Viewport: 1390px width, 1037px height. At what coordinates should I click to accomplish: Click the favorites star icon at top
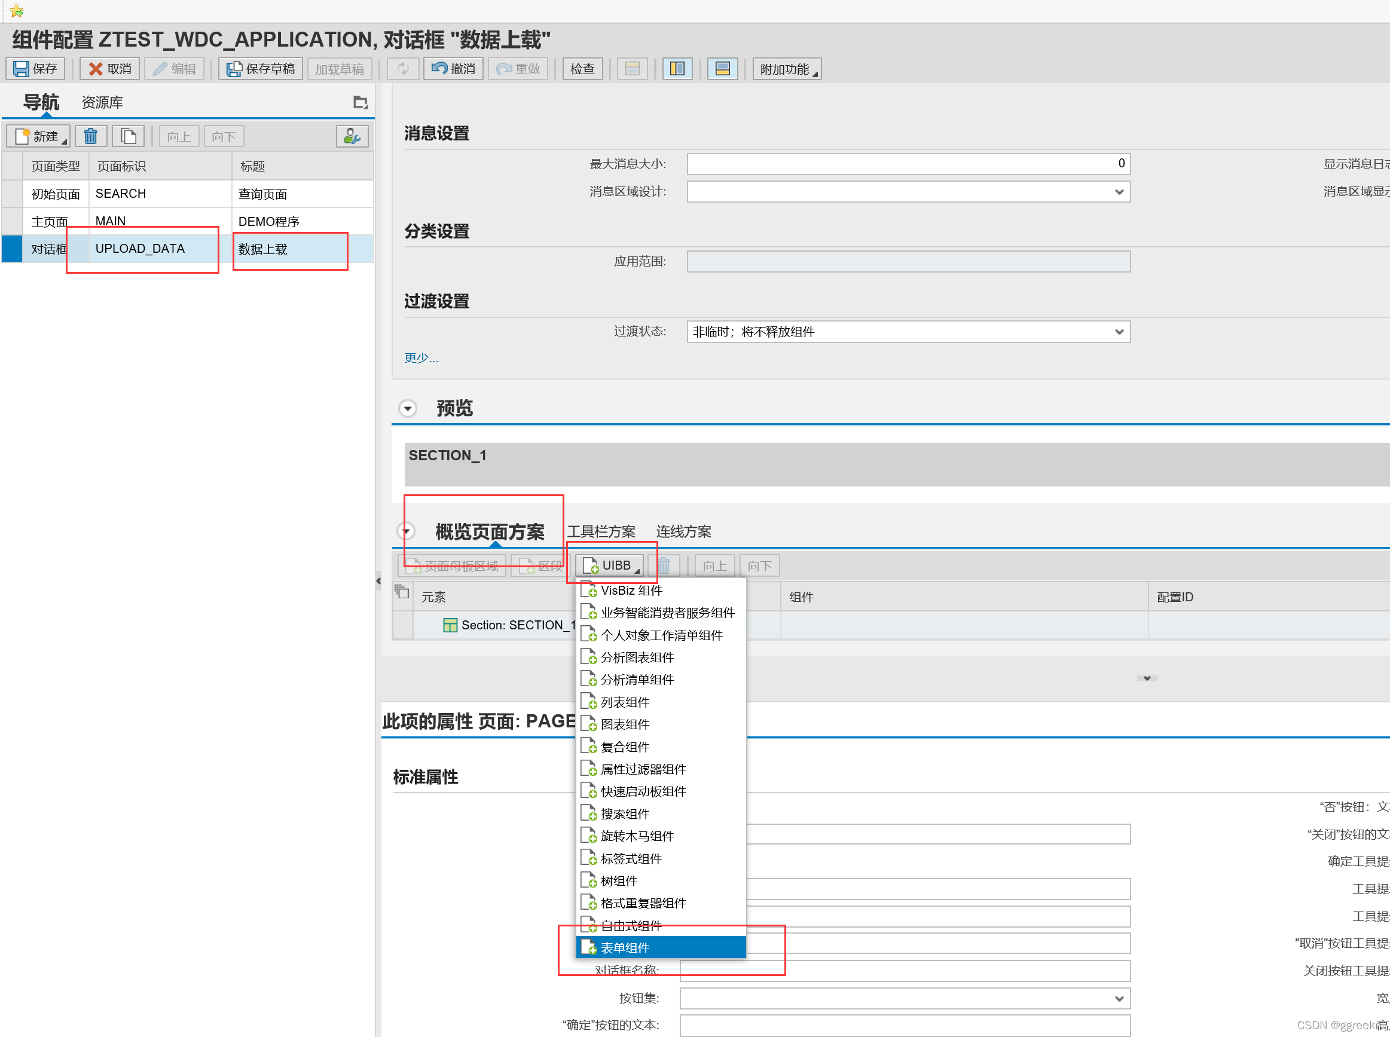click(x=17, y=11)
